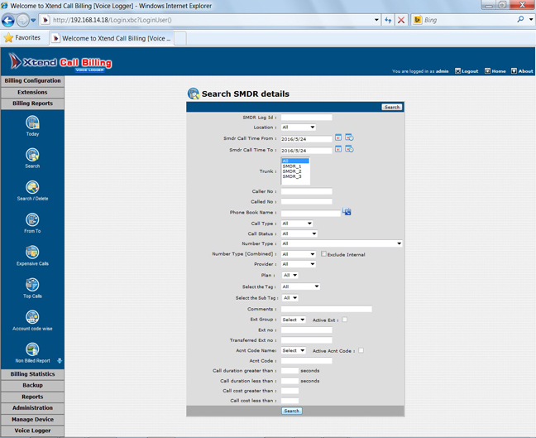The height and width of the screenshot is (438, 536).
Task: Open date-time picker for Smdr Call Time From
Action: 349,137
